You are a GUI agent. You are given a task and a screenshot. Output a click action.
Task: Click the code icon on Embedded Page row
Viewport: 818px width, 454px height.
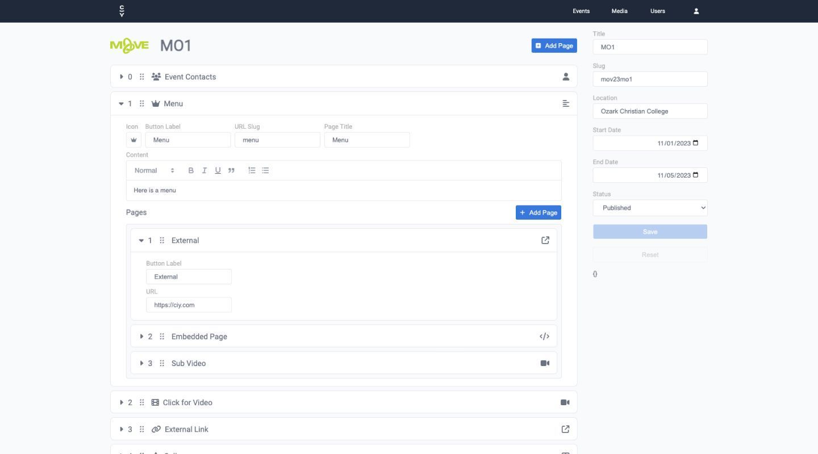pyautogui.click(x=544, y=336)
